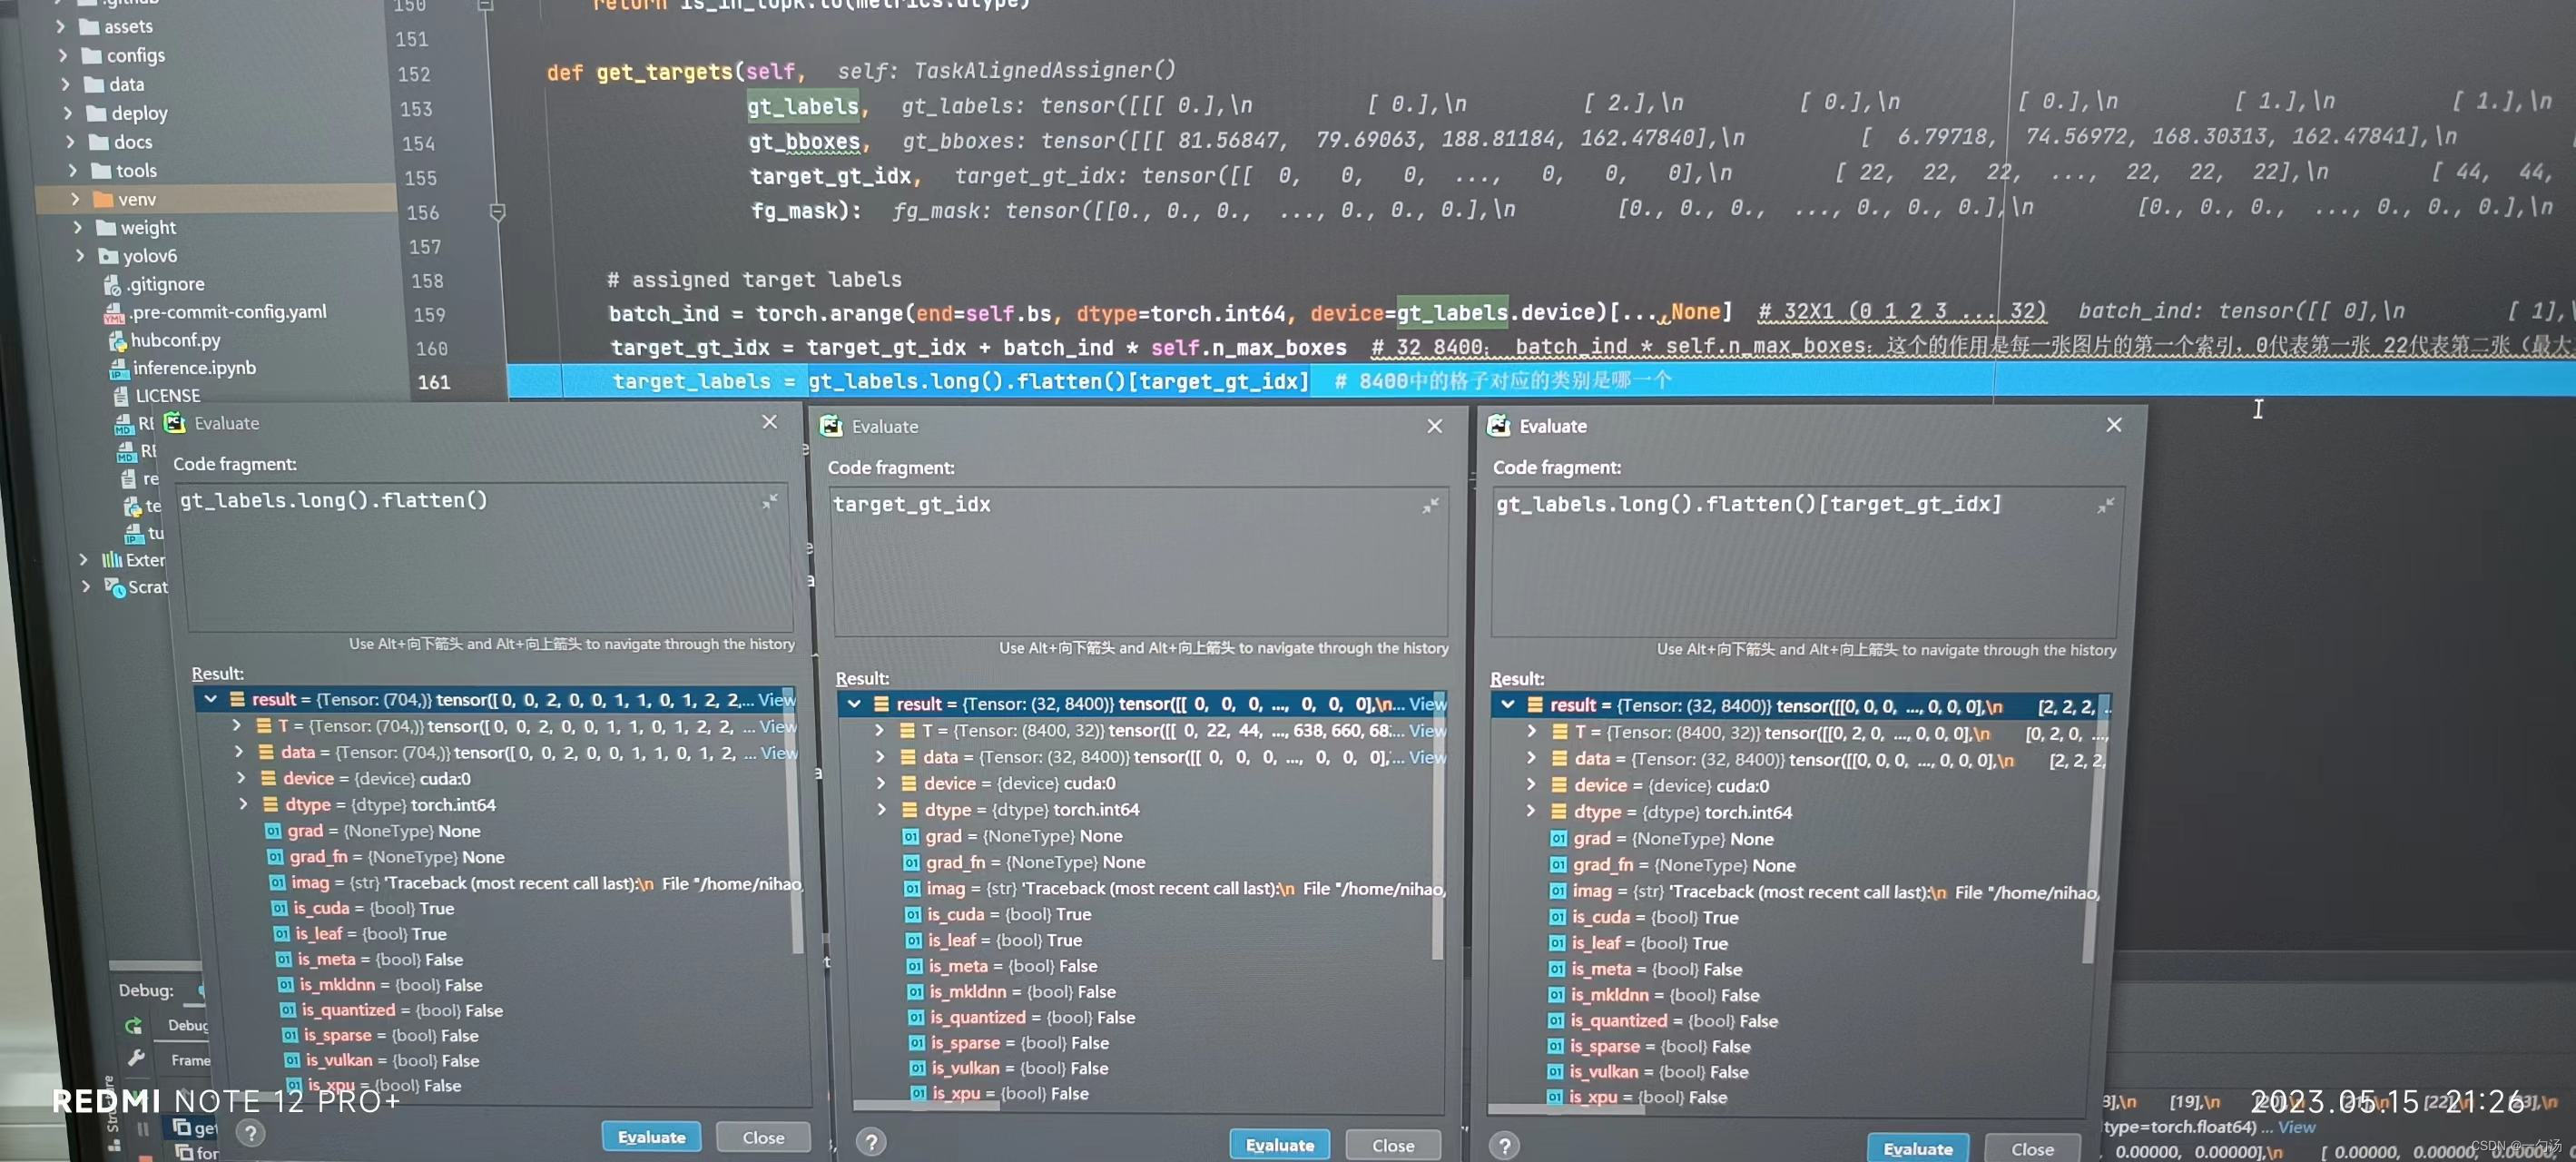Screen dimensions: 2576x1162
Task: Click the rerun debug session icon
Action: pyautogui.click(x=133, y=1026)
